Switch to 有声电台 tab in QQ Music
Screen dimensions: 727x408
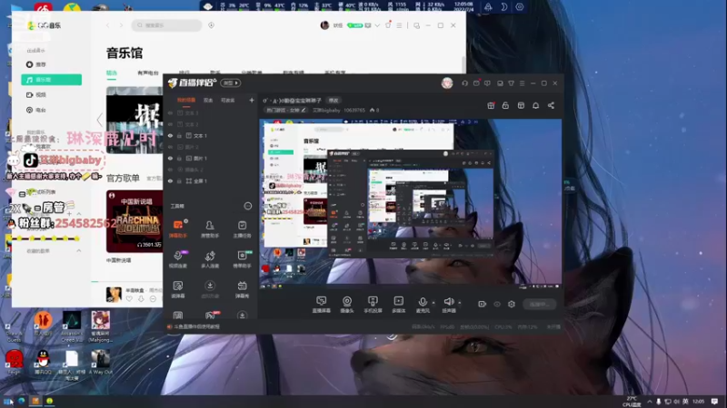(x=148, y=73)
